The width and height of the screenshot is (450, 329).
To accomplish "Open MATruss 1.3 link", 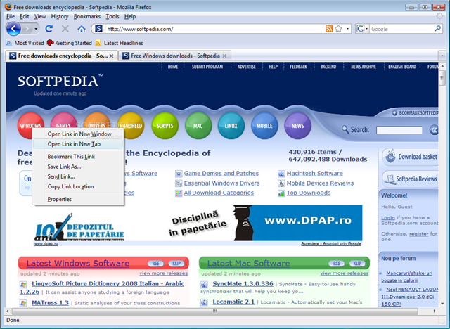I will point(50,302).
